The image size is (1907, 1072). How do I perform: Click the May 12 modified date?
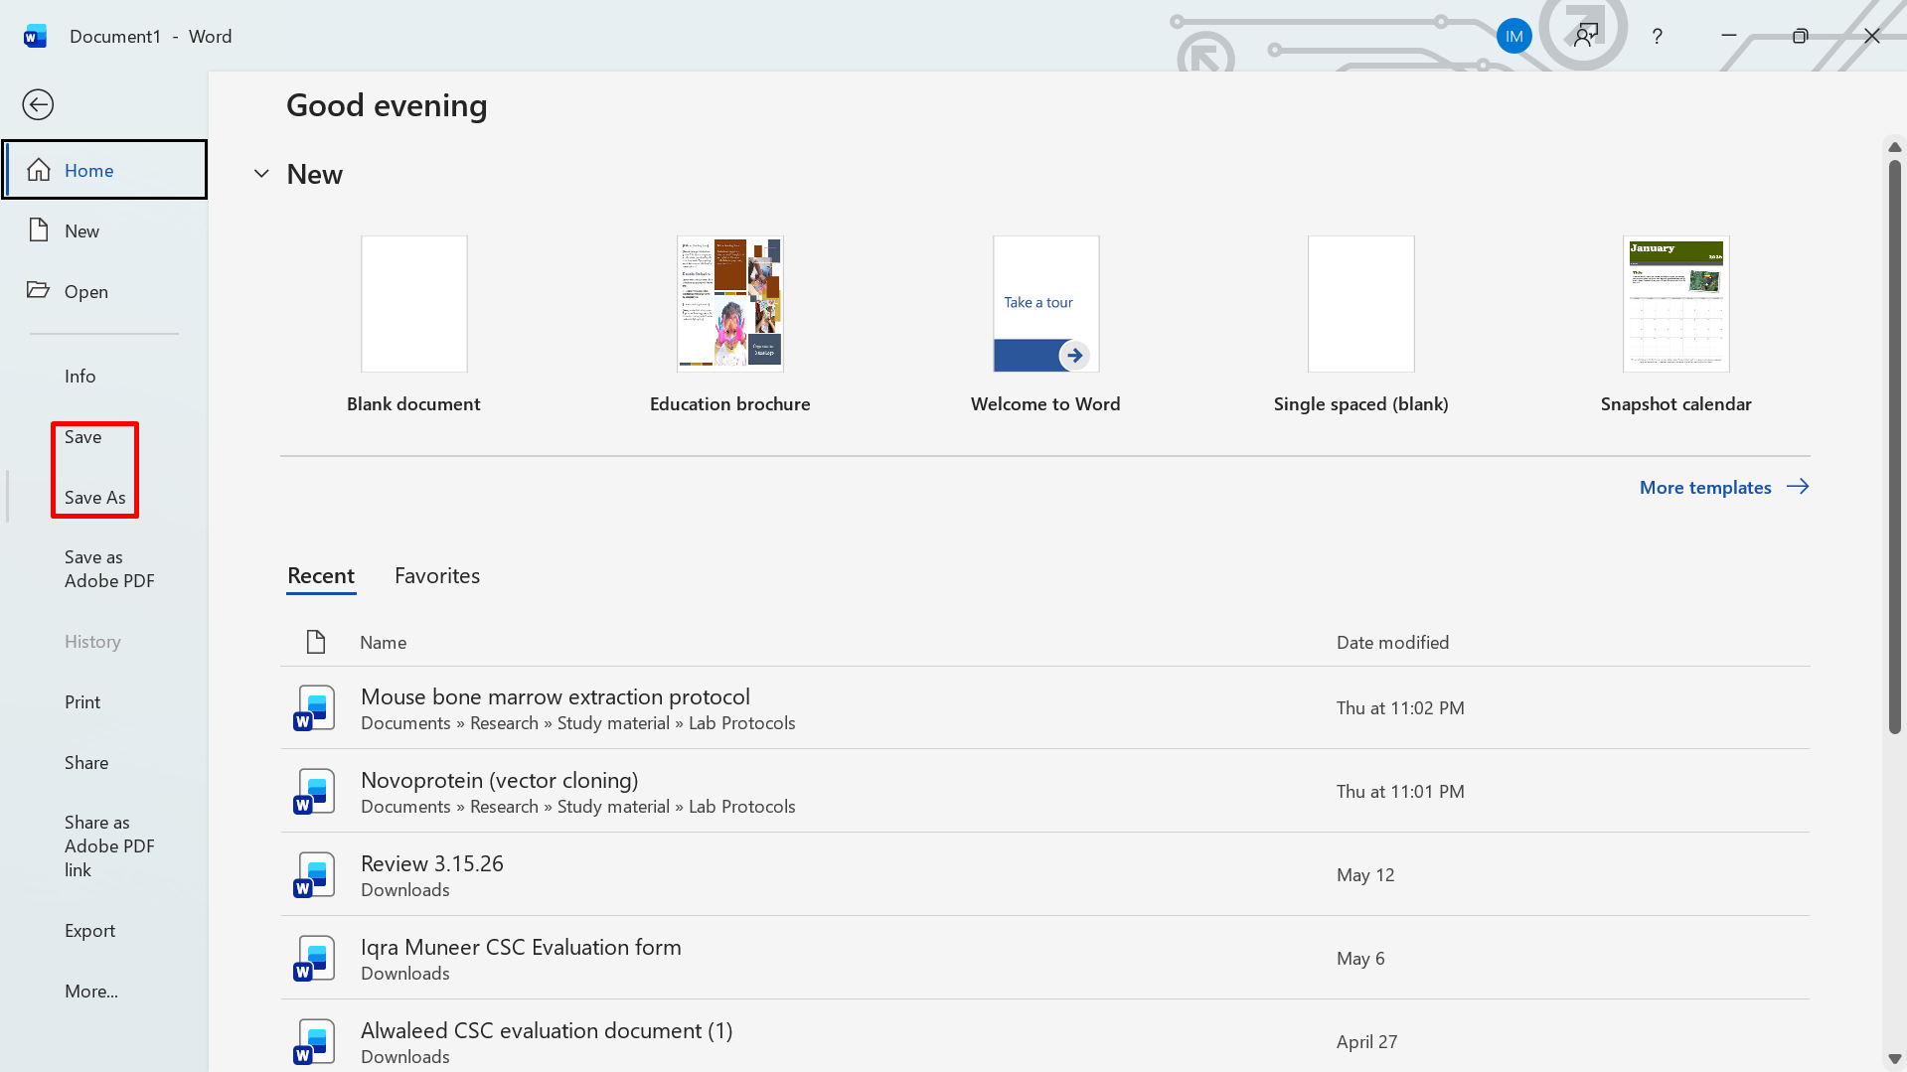[x=1365, y=874]
